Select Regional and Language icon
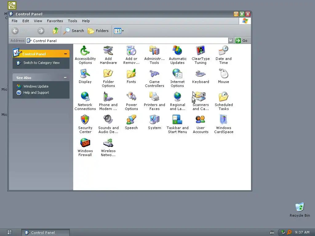Screen dimensions: 315x236 click(177, 101)
